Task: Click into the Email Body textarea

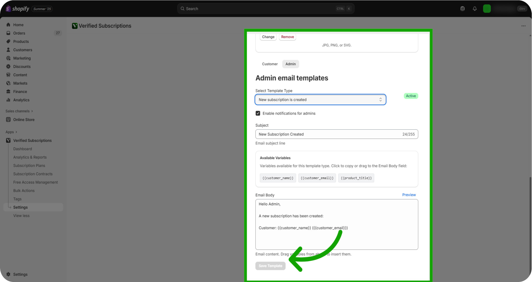Action: click(337, 224)
